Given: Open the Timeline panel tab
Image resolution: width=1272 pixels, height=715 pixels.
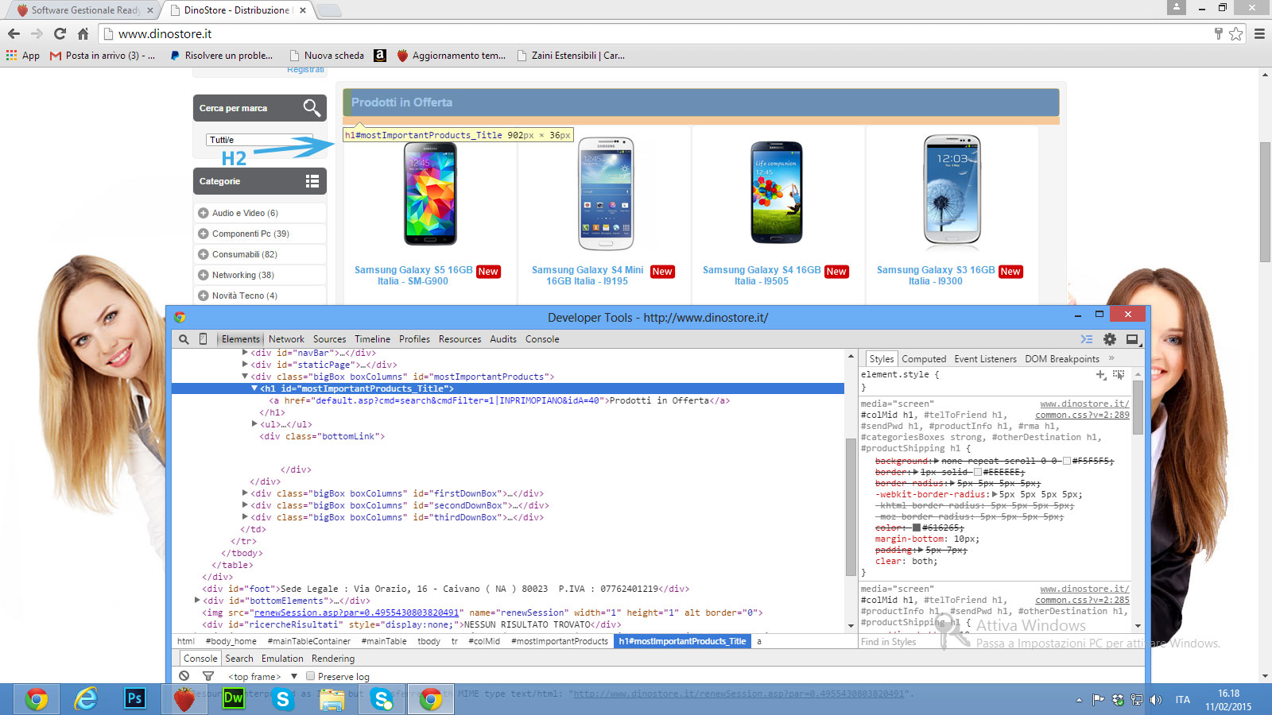Looking at the screenshot, I should [372, 339].
